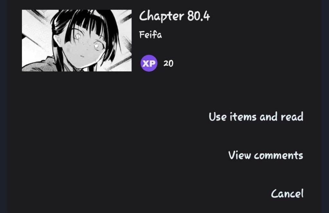
Task: Dismiss dialog via the right dimmed edge
Action: tap(325, 106)
